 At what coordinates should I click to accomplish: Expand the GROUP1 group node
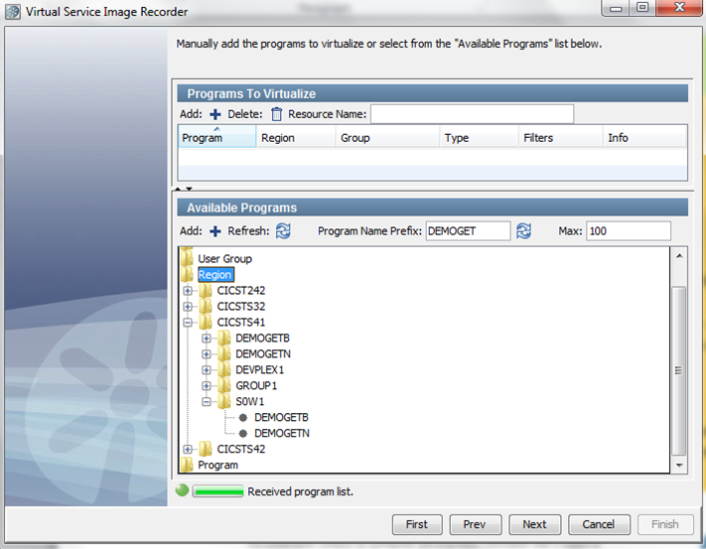pos(207,385)
